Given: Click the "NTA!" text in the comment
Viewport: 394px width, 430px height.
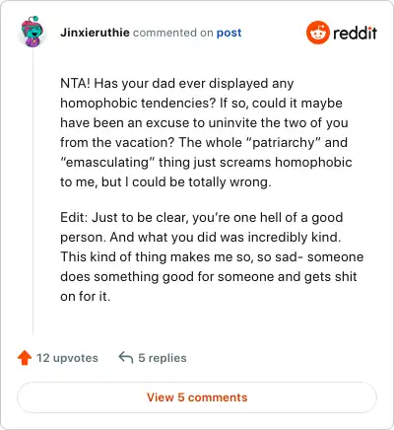Looking at the screenshot, I should 75,83.
